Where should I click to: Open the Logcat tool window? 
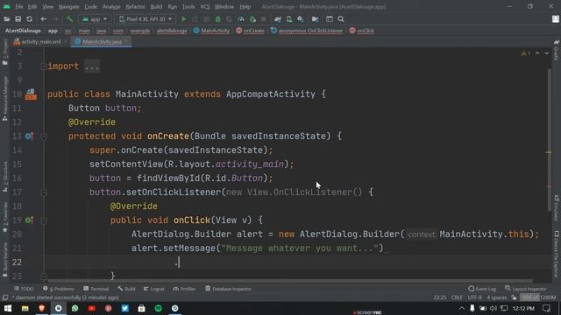tap(154, 289)
